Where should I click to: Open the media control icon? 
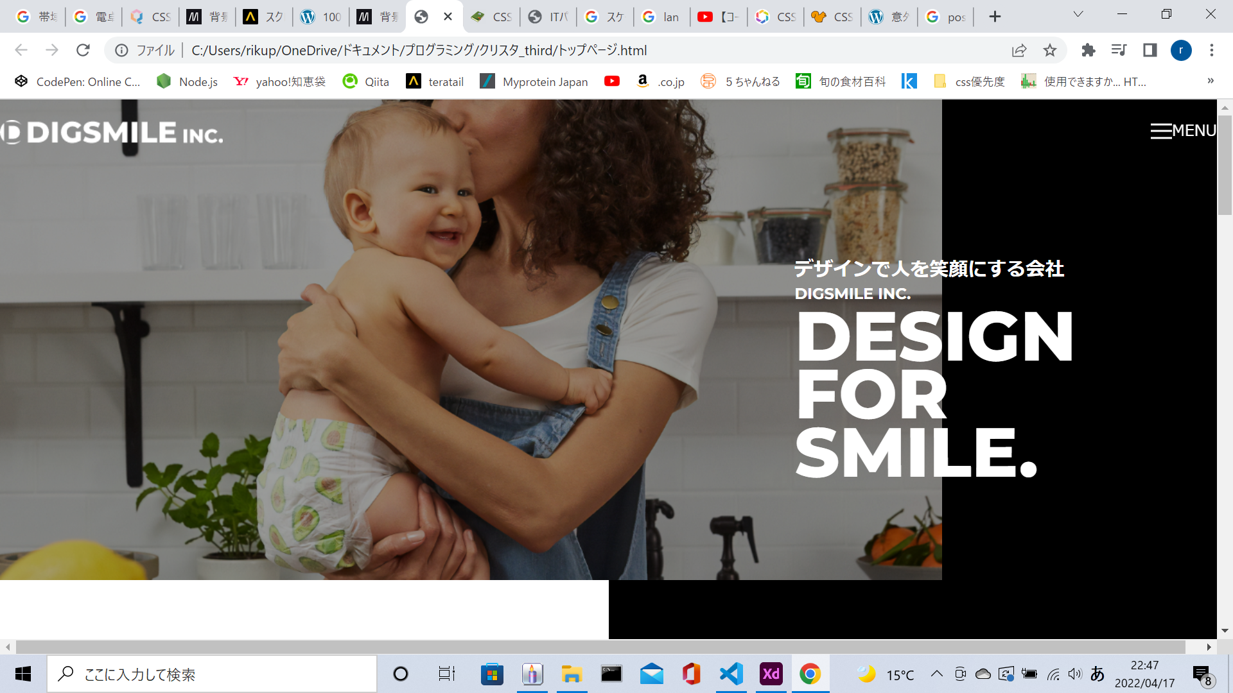coord(1119,50)
